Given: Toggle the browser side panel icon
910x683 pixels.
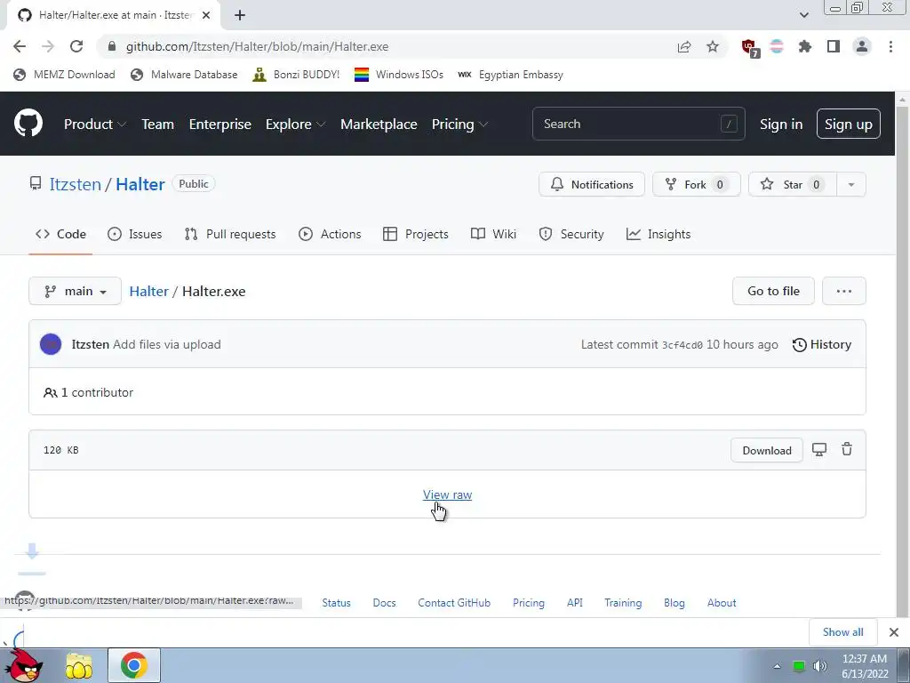Looking at the screenshot, I should [834, 46].
